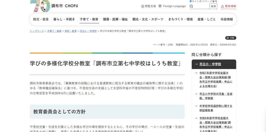Click the arrow icon beside 令和6年度中学校全国大会 link
This screenshot has width=266, height=132.
[x=196, y=118]
